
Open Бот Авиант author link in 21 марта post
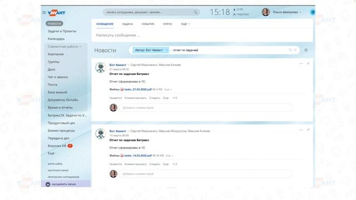(117, 65)
